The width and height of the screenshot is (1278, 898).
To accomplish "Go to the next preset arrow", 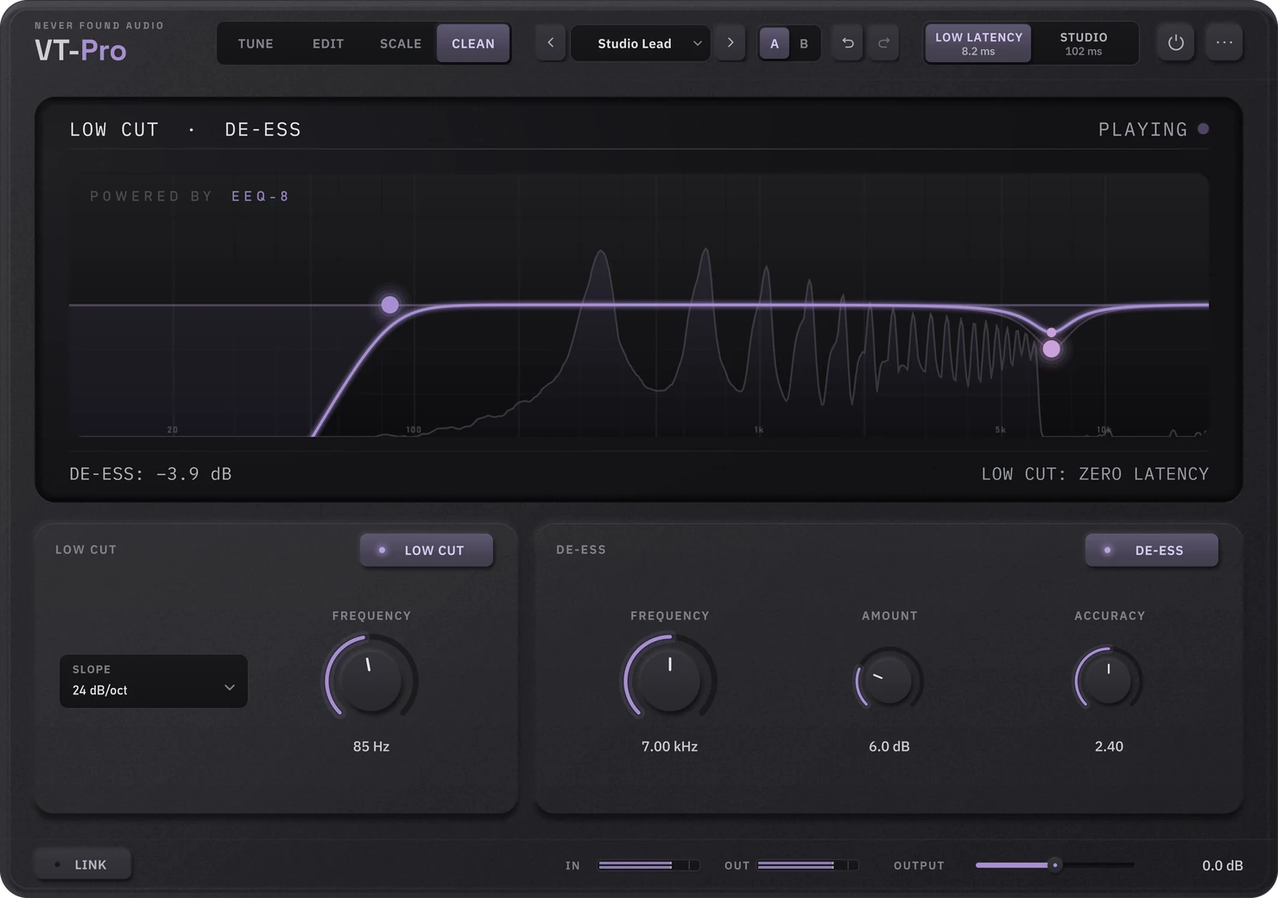I will (x=731, y=43).
